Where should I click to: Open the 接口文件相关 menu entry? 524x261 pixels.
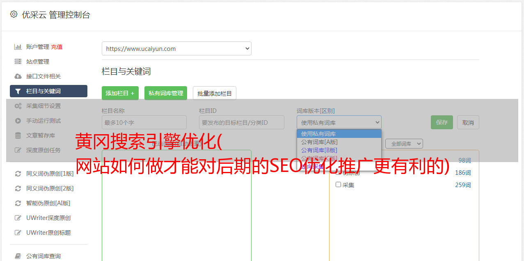(x=43, y=76)
